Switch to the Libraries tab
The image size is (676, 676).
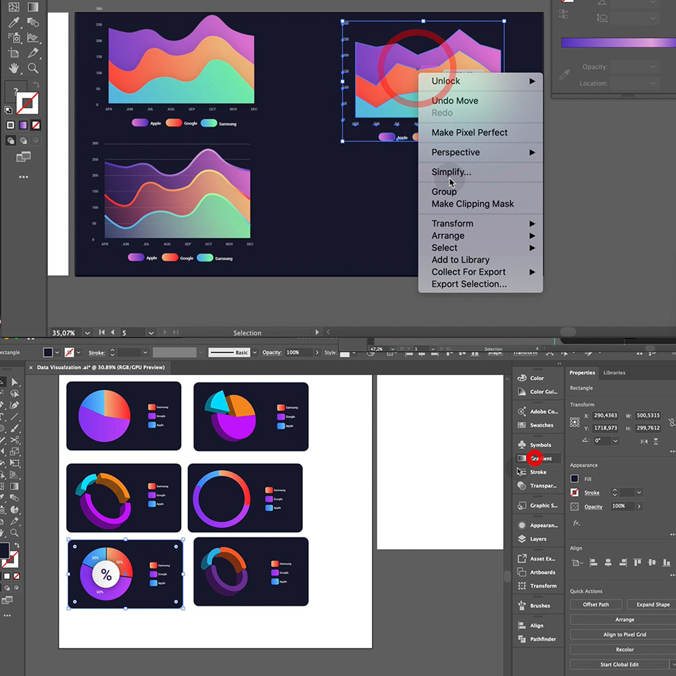click(614, 372)
